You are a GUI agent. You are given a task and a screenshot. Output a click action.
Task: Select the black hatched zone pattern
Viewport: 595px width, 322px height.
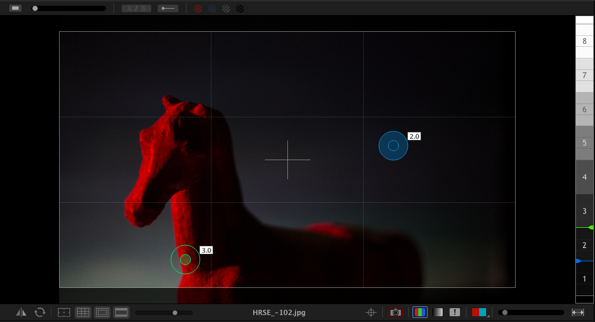(240, 8)
